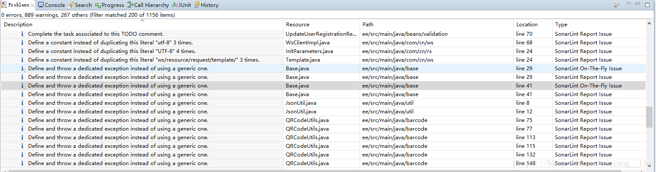The width and height of the screenshot is (656, 172).
Task: Click SonarLint Report Issue type on line 70 row
Action: tap(599, 34)
